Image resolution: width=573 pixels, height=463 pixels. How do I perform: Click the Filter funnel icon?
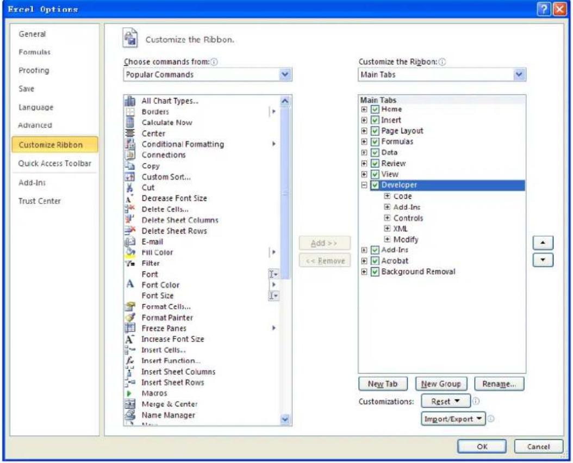pyautogui.click(x=130, y=263)
